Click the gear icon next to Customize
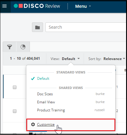The width and height of the screenshot is (127, 135). (x=33, y=124)
